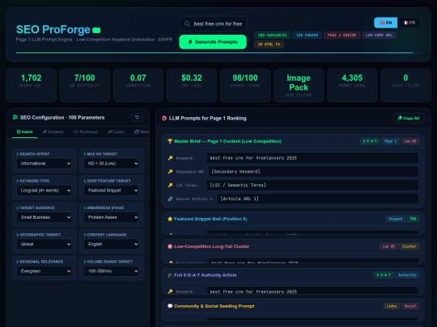Open the Max KD Target dropdown

pyautogui.click(x=112, y=163)
